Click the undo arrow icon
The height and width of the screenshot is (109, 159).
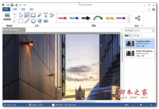click(x=21, y=5)
